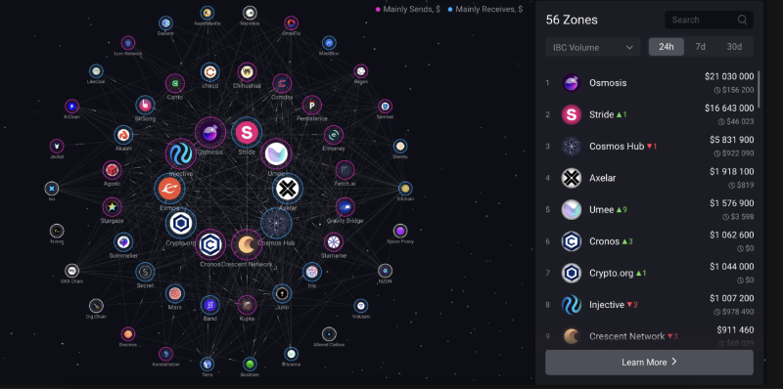Click the Stargaze star node

tap(113, 206)
